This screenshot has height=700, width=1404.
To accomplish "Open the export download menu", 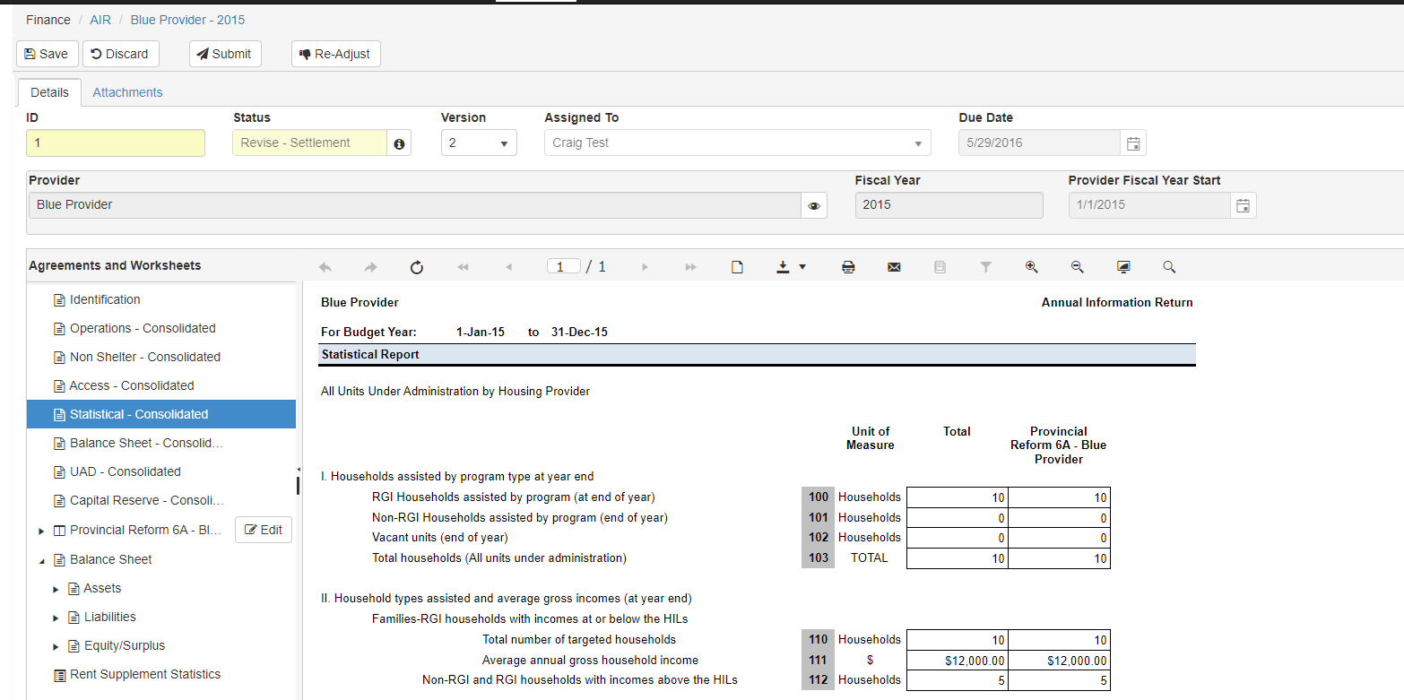I will pyautogui.click(x=791, y=267).
